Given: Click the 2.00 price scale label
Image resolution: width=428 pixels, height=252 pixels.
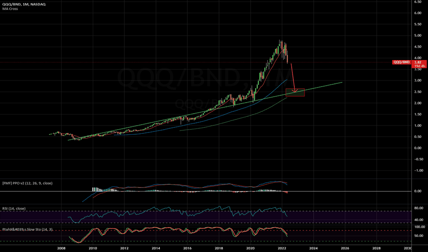Looking at the screenshot, I should (417, 103).
